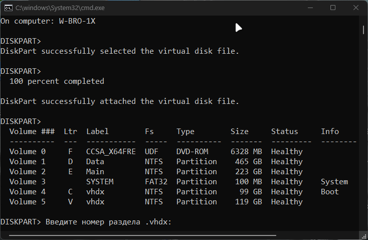Click the cmd.exe icon in title bar
The image size is (368, 240).
[x=8, y=8]
